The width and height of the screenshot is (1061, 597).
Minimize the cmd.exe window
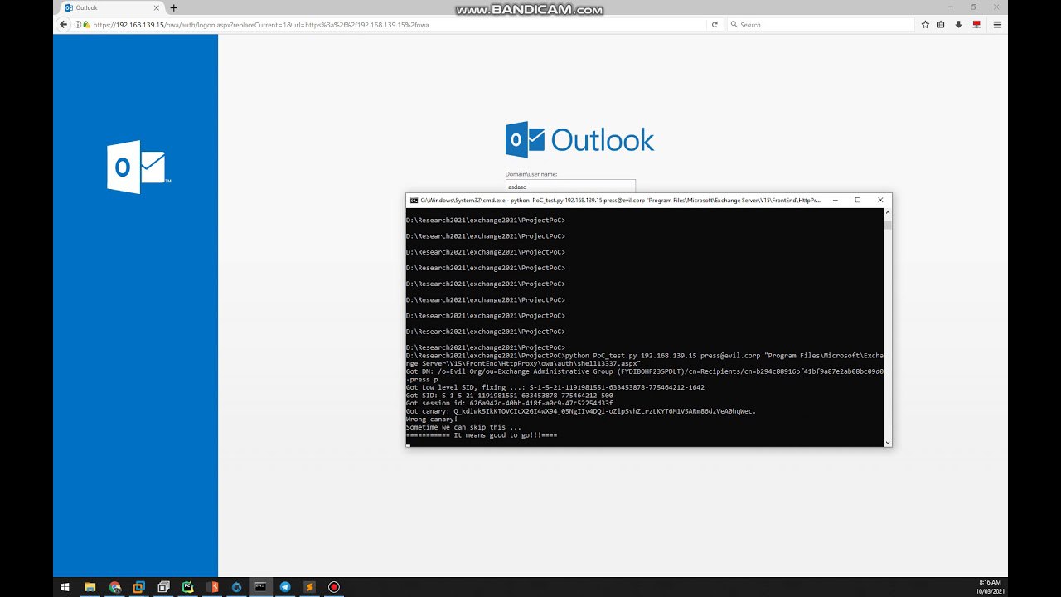[x=834, y=200]
